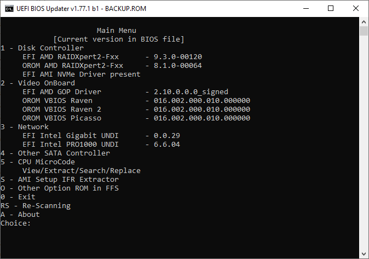Click the Video OnBoard menu entry
Viewport: 369px width, 259px height.
pos(38,83)
